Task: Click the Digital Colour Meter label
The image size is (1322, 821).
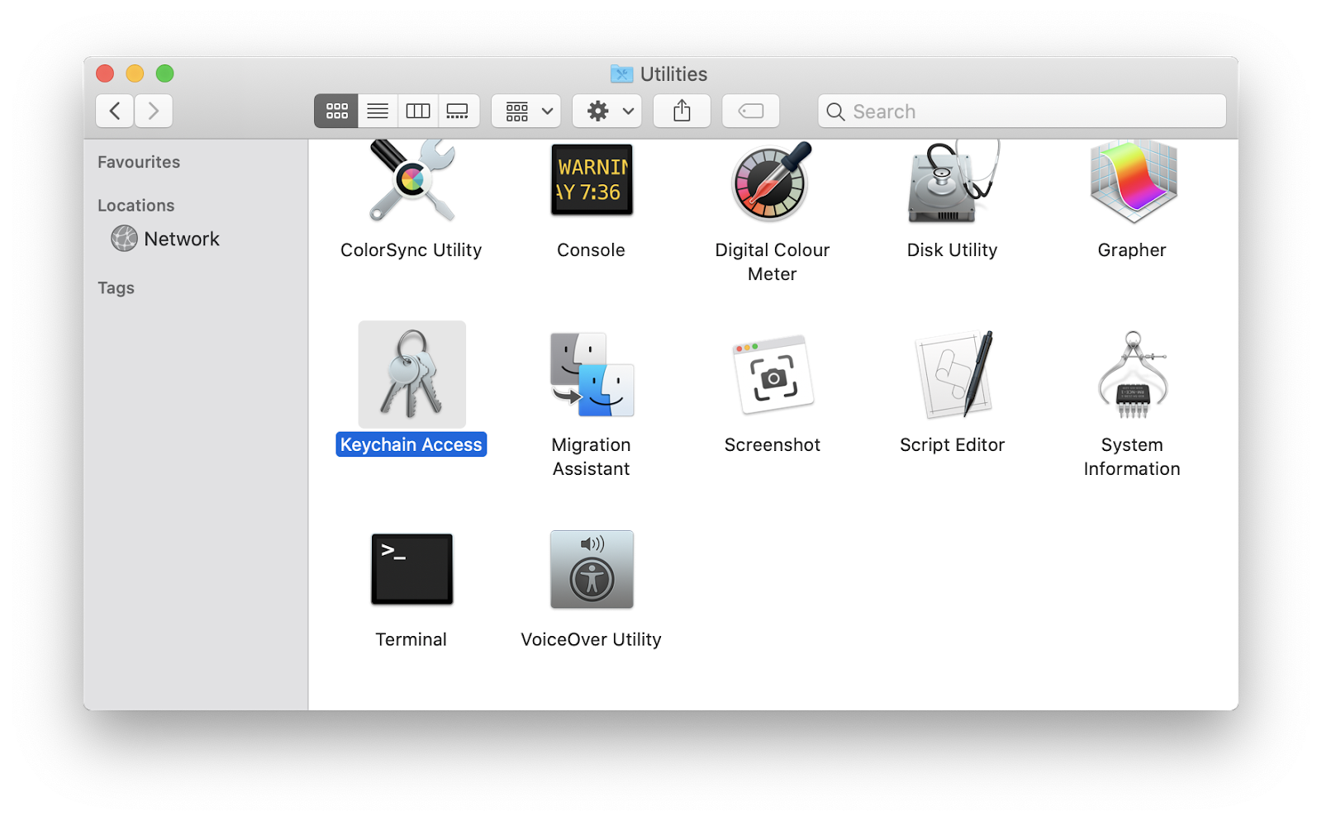Action: click(773, 262)
